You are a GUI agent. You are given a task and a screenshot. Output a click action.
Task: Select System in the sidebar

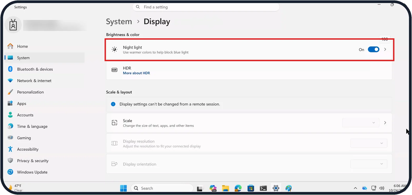pyautogui.click(x=45, y=58)
